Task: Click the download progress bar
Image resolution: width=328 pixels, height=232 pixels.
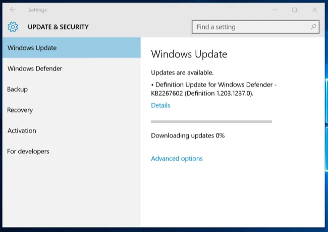Action: [x=211, y=121]
